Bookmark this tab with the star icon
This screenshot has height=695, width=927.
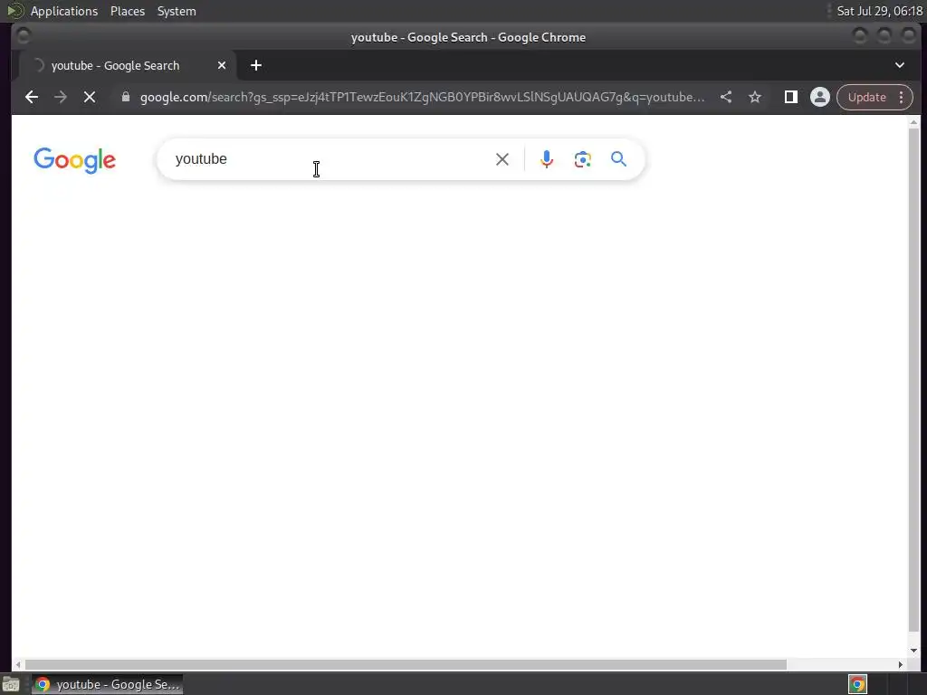point(755,97)
